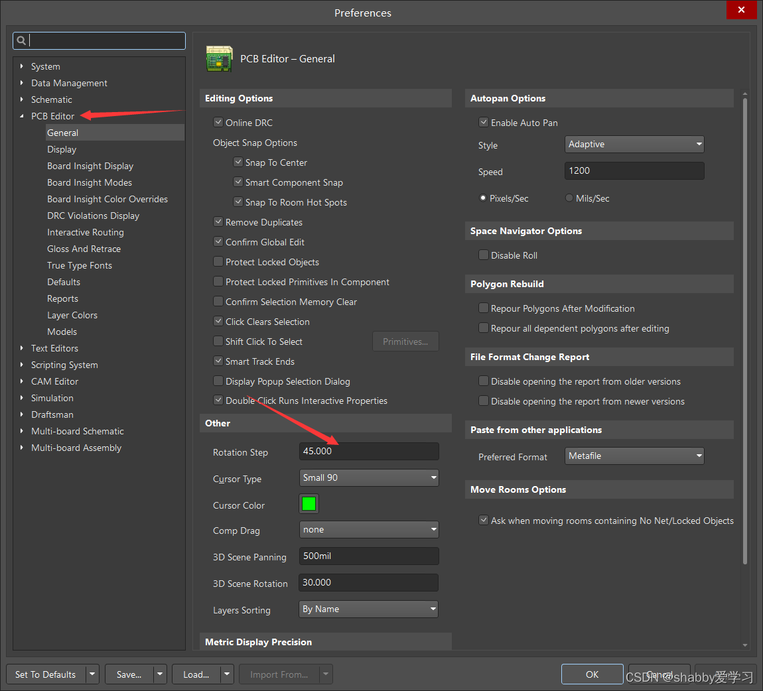Toggle Ask when moving rooms checkbox

coord(483,520)
